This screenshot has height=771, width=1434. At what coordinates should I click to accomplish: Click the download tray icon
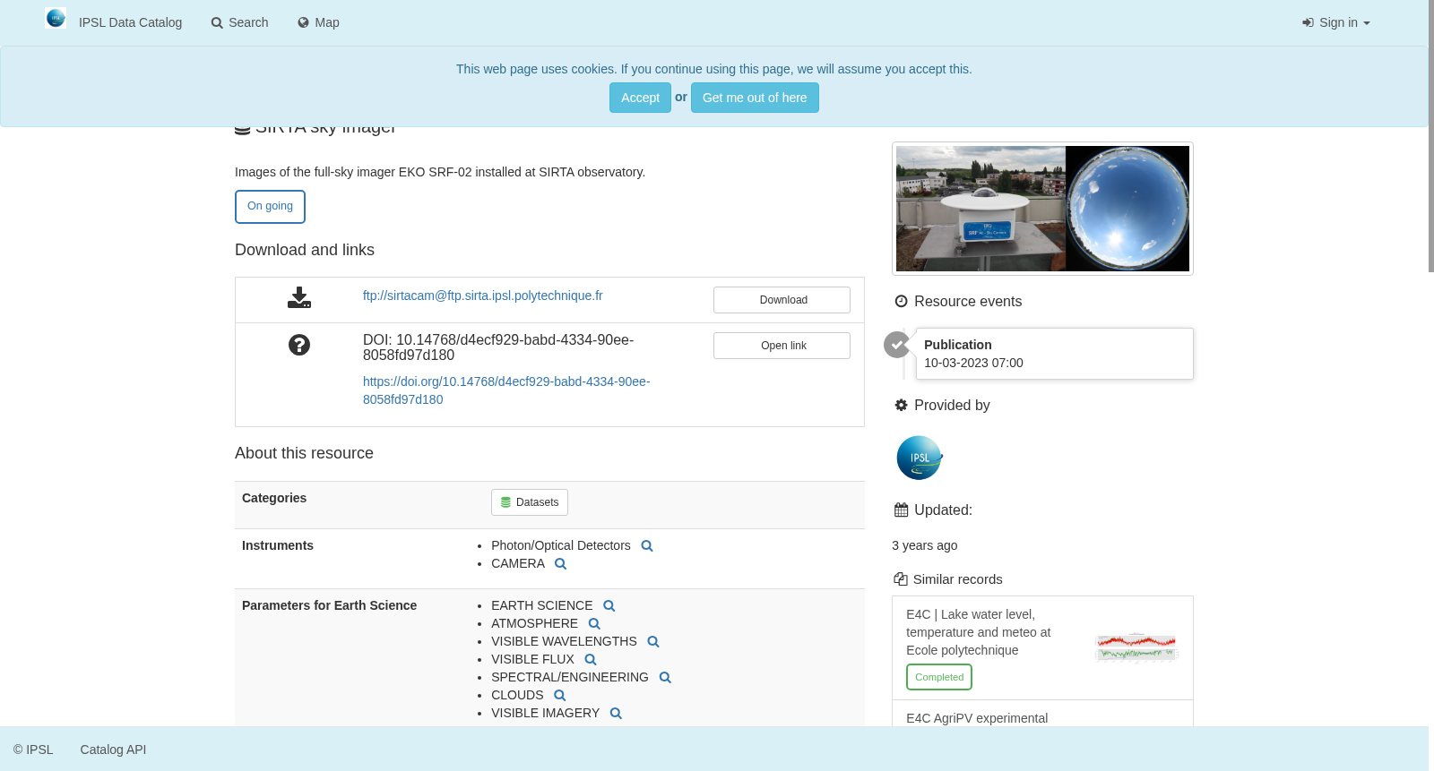[299, 297]
